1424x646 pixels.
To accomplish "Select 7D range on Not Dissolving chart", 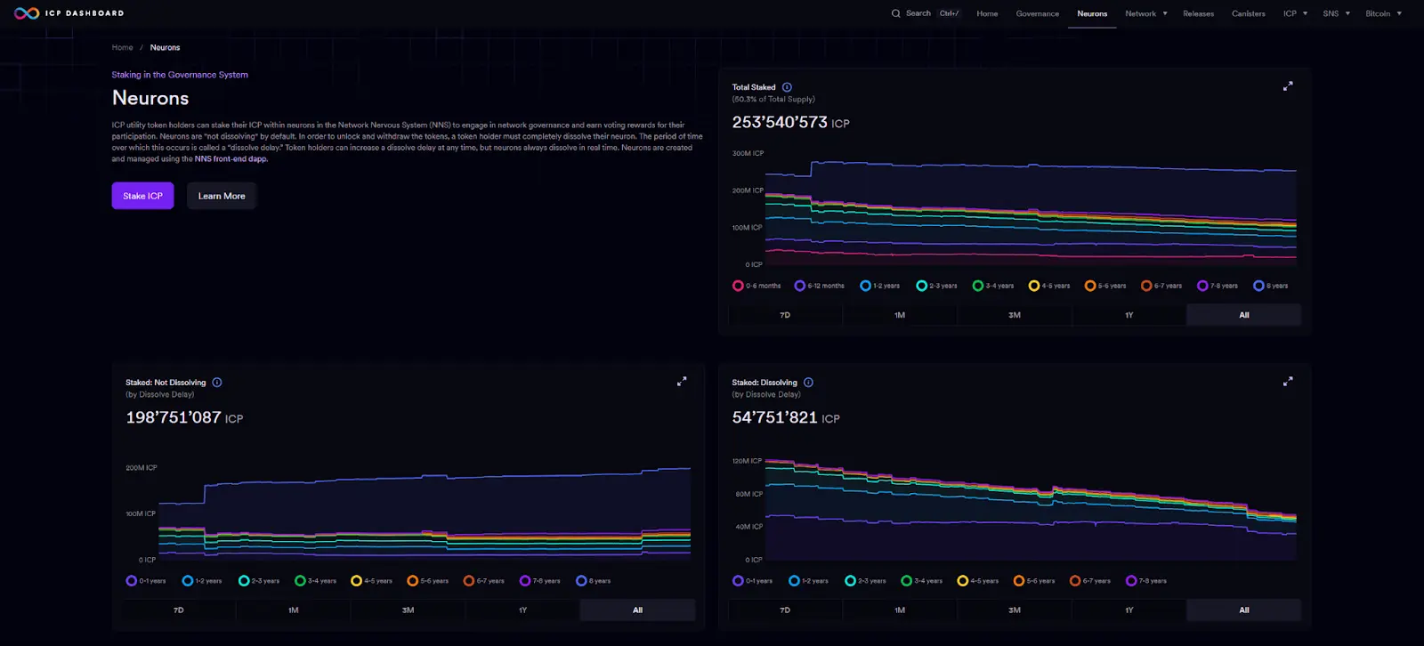I will [179, 610].
